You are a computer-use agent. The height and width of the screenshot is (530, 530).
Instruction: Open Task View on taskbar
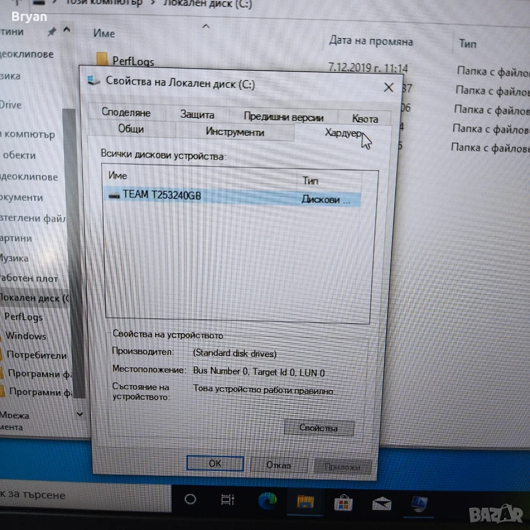tap(227, 500)
